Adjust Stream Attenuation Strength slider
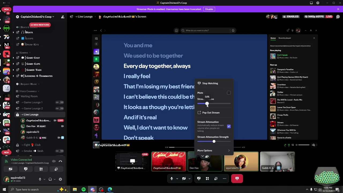Screen dimensions: 343x193 214,141
